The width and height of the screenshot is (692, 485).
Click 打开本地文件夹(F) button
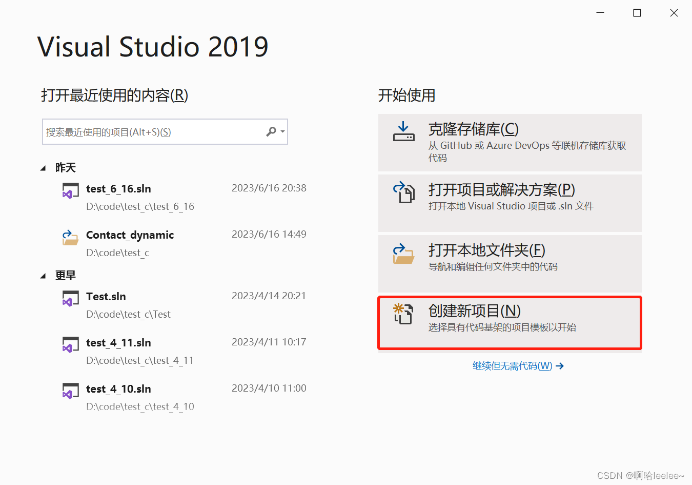click(510, 264)
